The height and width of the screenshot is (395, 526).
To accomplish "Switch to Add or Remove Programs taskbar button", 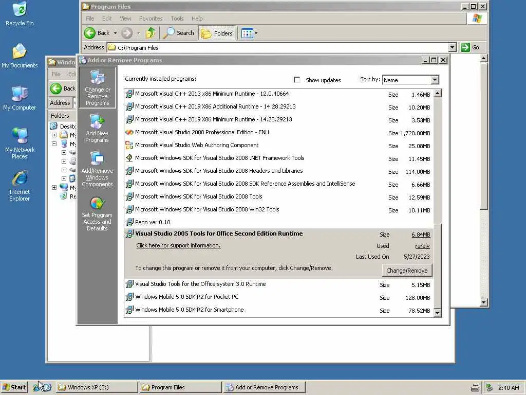I will point(264,387).
